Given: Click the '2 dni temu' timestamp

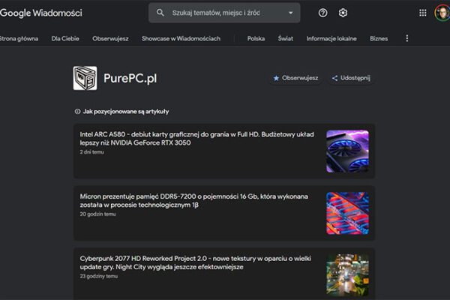Looking at the screenshot, I should tap(91, 152).
